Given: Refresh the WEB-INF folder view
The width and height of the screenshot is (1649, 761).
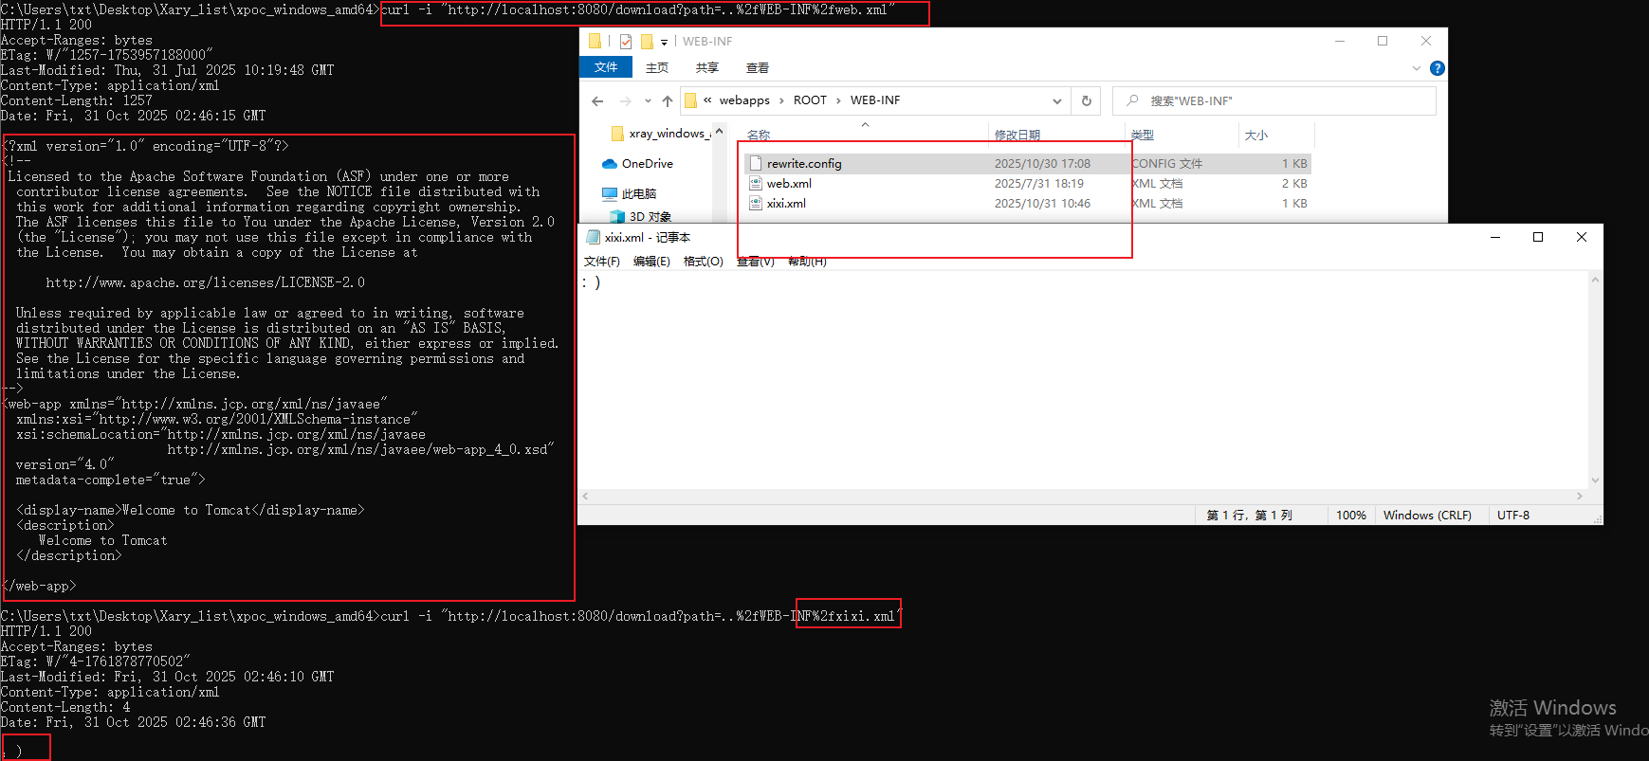Looking at the screenshot, I should tap(1087, 101).
